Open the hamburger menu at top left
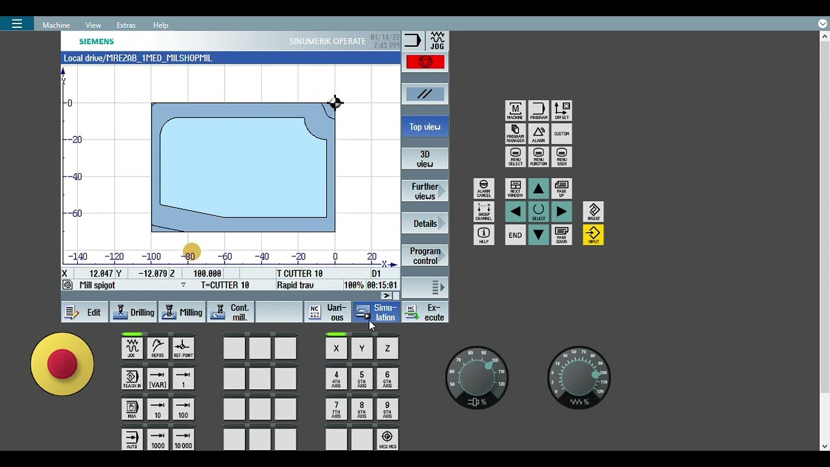 coord(17,24)
